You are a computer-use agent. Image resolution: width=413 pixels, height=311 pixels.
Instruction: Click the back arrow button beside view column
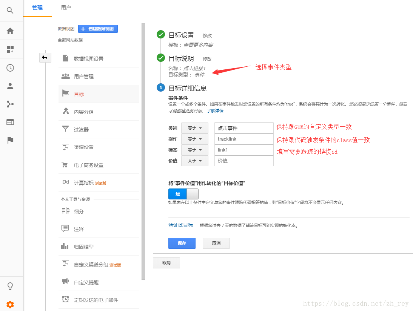(45, 57)
